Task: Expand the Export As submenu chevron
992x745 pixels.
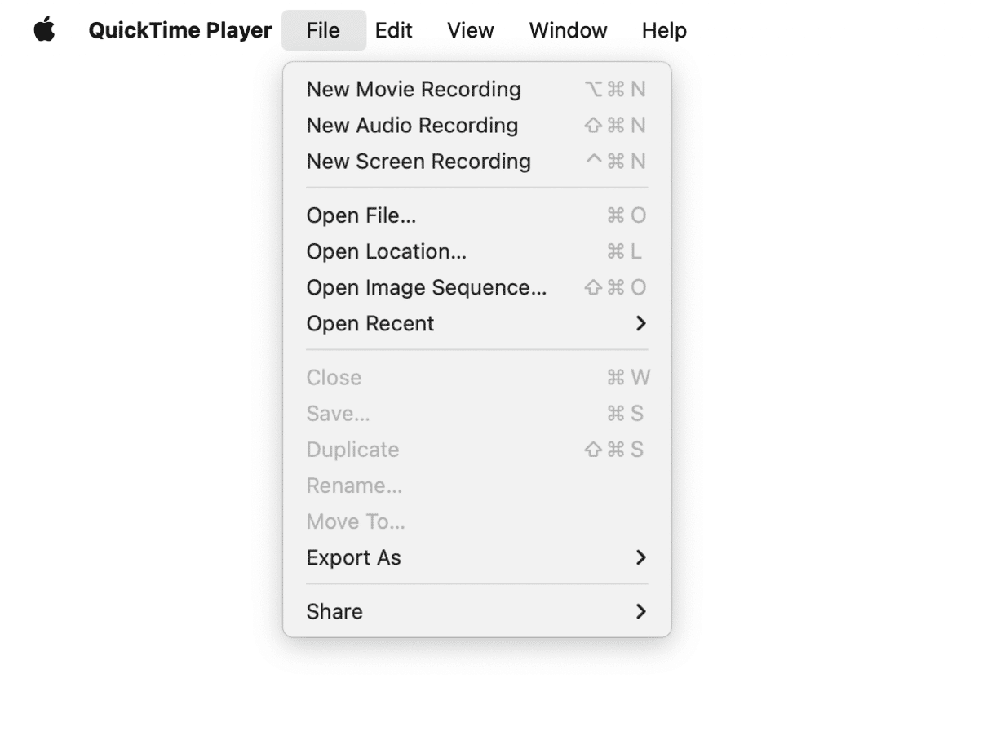Action: (640, 557)
